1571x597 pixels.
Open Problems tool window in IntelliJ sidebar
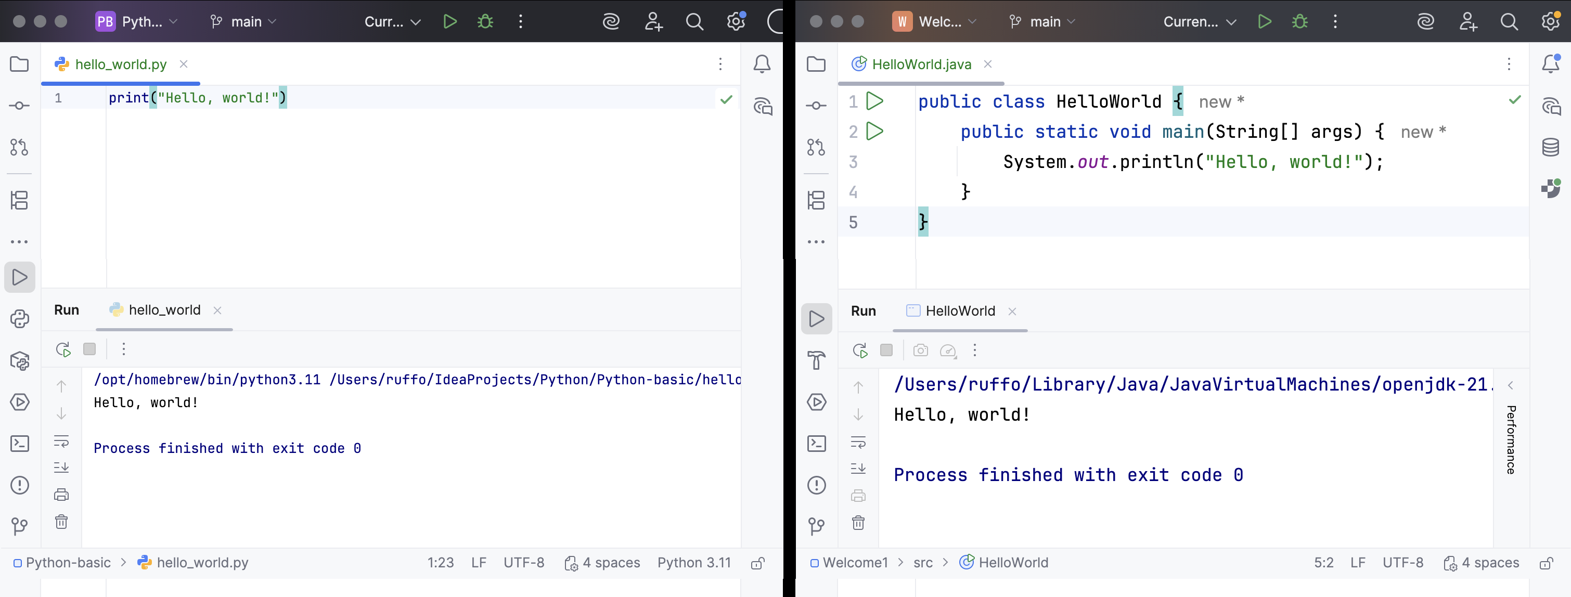coord(816,485)
